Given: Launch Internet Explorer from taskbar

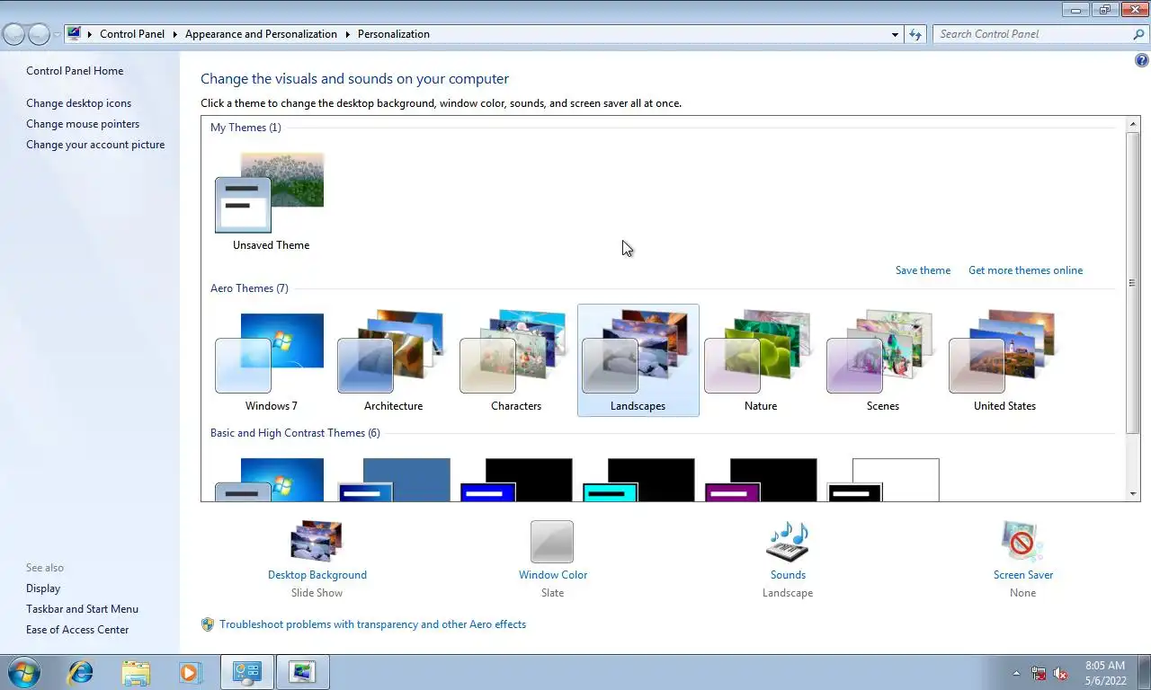Looking at the screenshot, I should pyautogui.click(x=81, y=672).
